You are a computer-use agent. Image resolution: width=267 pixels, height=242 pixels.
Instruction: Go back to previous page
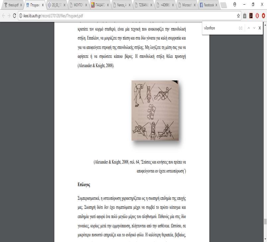click(x=3, y=16)
